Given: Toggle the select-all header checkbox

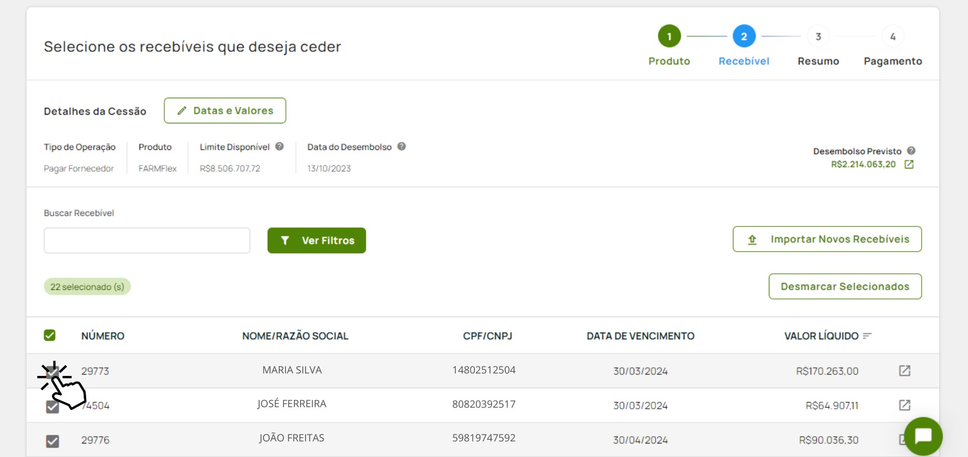Looking at the screenshot, I should 49,335.
